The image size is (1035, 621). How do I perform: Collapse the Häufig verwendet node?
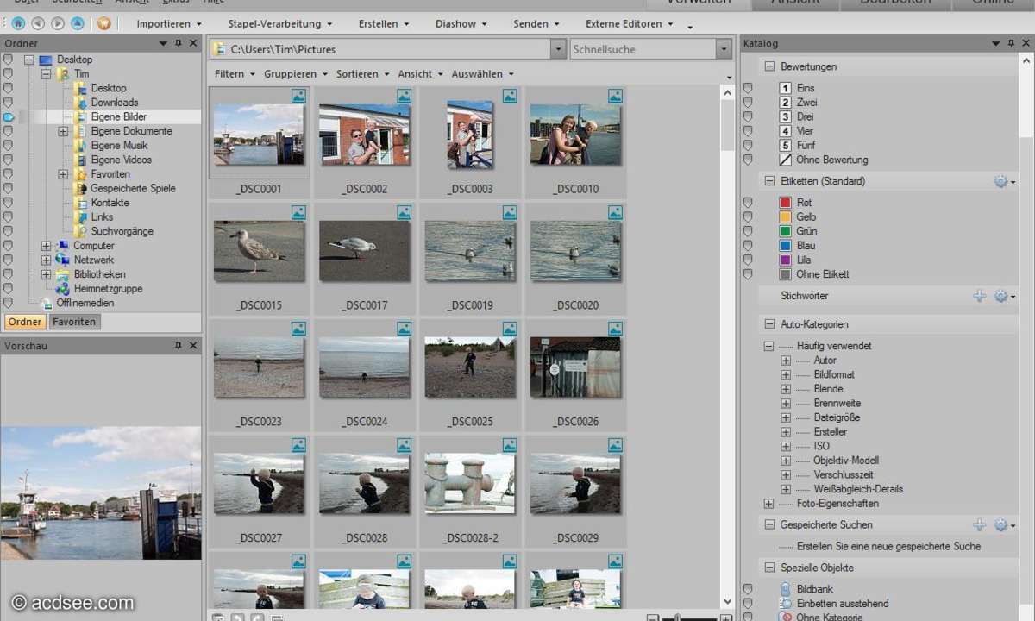pos(768,346)
